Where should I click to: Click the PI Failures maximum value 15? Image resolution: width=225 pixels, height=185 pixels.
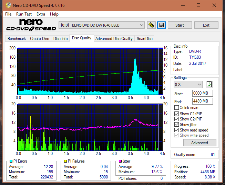click(x=106, y=172)
